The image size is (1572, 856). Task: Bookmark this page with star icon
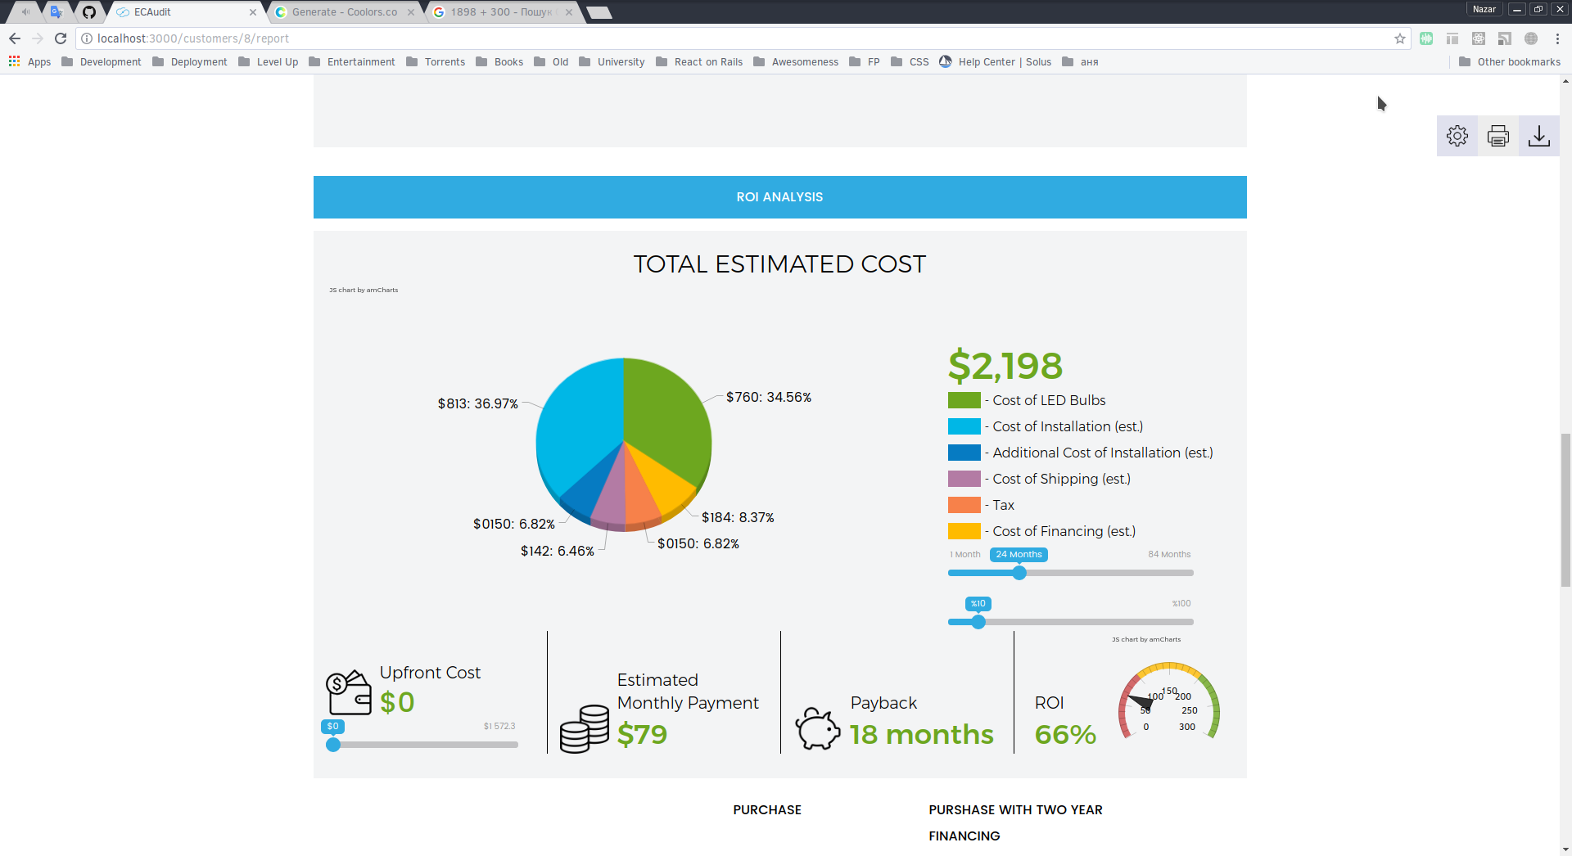1399,38
